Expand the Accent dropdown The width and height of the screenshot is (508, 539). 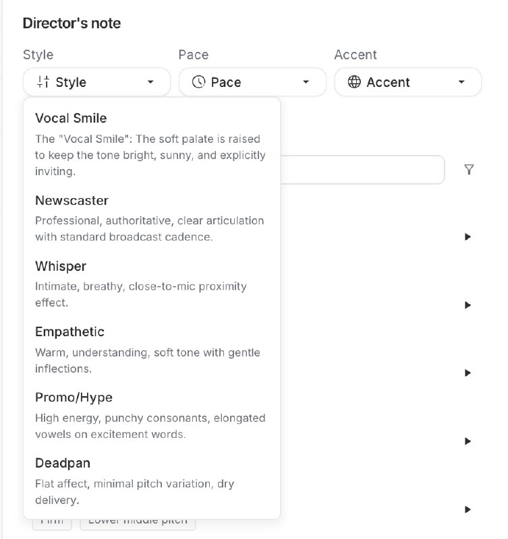(x=407, y=82)
